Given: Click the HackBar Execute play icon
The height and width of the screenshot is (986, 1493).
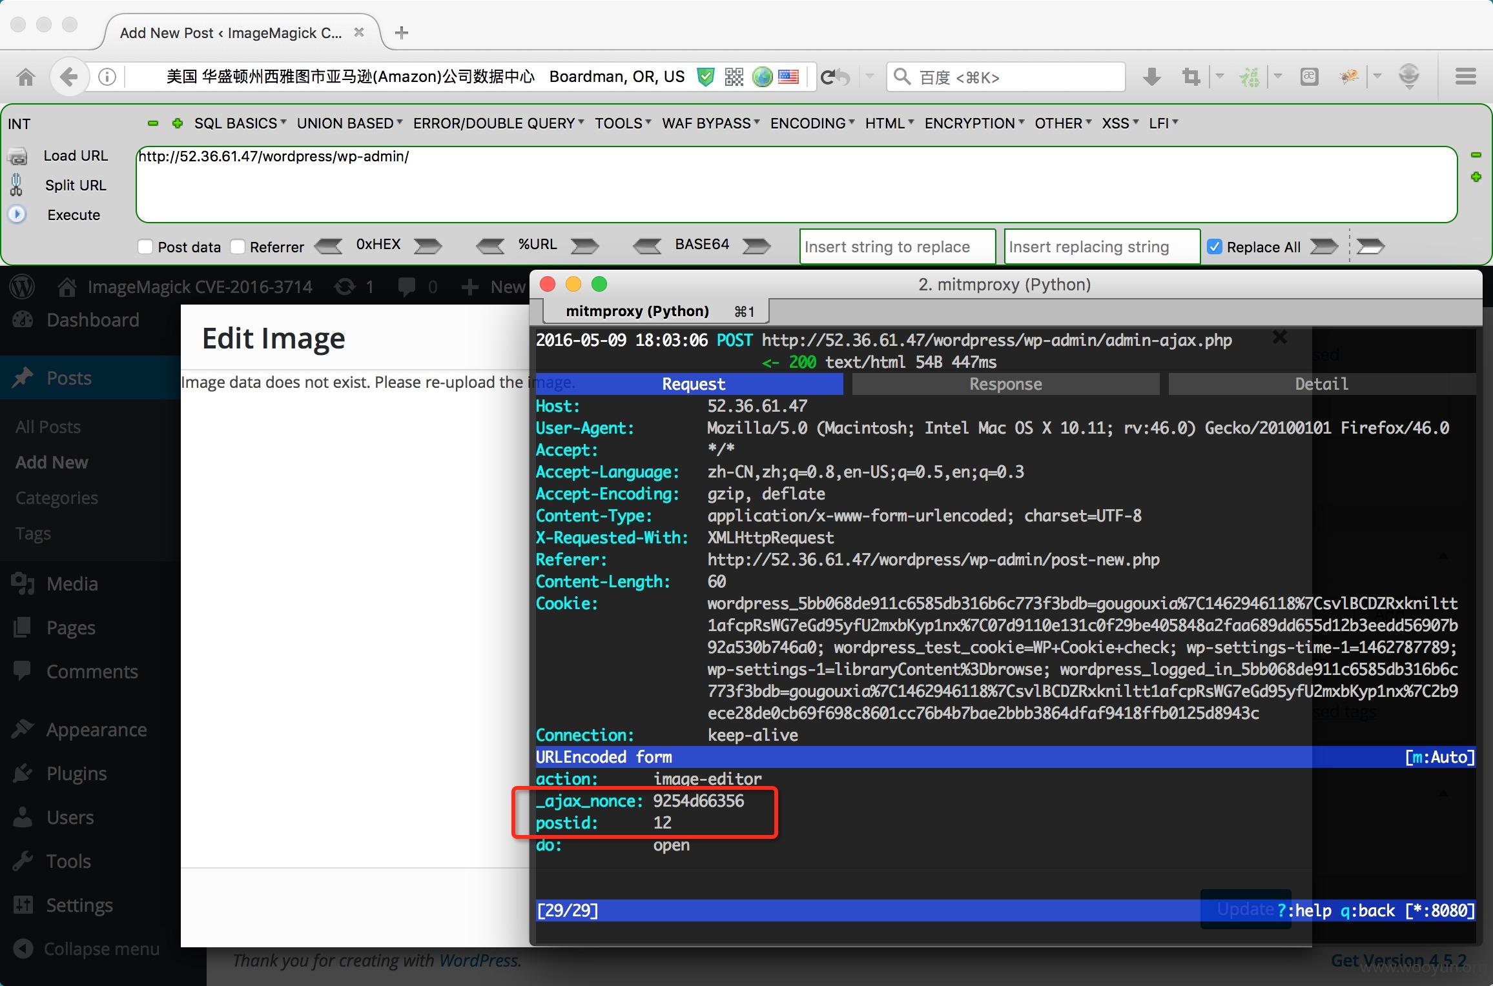Looking at the screenshot, I should click(17, 214).
